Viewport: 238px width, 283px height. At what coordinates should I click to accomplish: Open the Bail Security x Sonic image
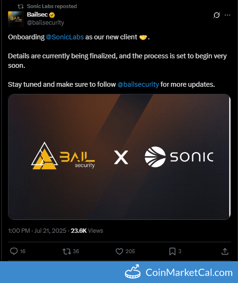pos(119,157)
